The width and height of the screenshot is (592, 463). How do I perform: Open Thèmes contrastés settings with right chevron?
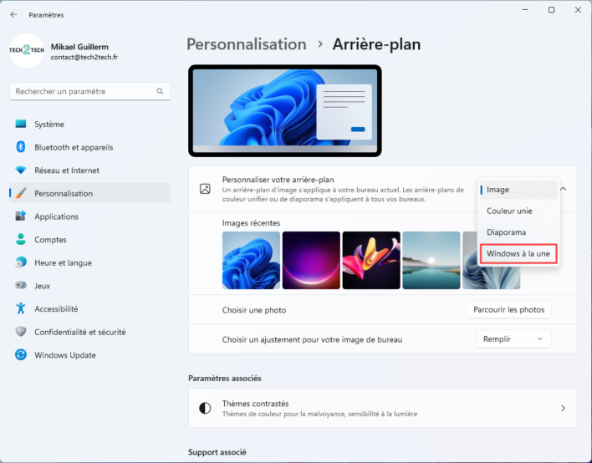[563, 409]
